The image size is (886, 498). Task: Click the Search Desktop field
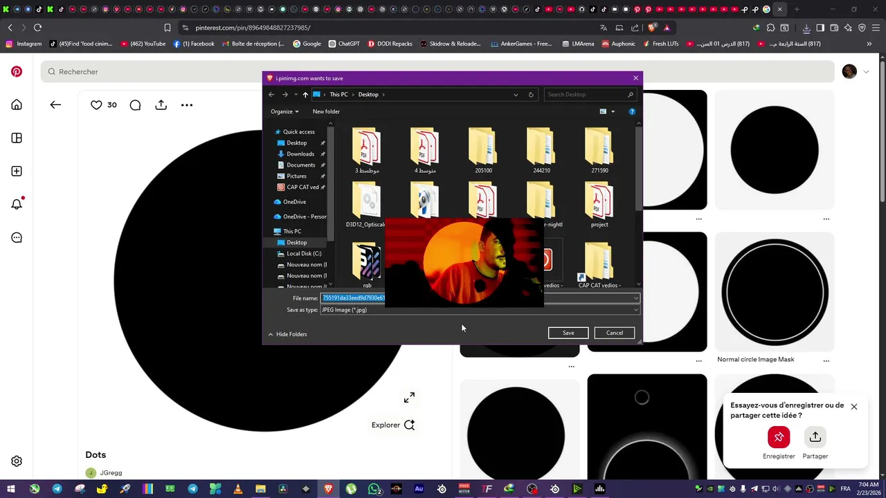tap(590, 95)
